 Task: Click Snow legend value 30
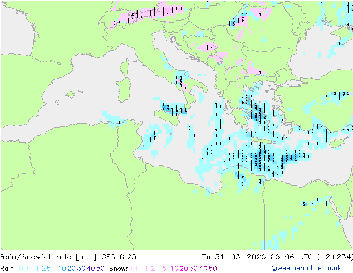(194, 269)
